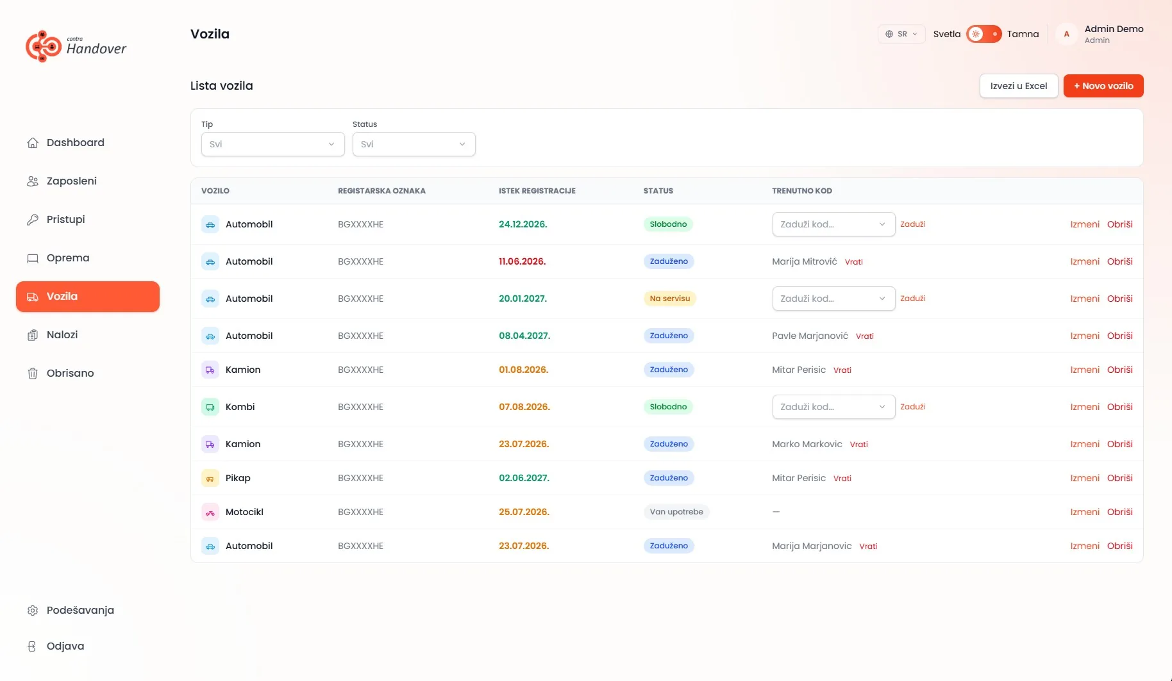Open the Tip filter dropdown
Viewport: 1172px width, 681px height.
coord(272,144)
